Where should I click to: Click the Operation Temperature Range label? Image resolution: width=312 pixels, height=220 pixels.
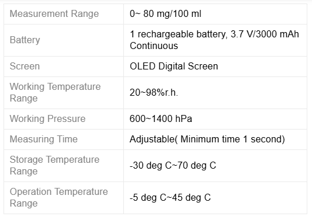click(x=58, y=198)
